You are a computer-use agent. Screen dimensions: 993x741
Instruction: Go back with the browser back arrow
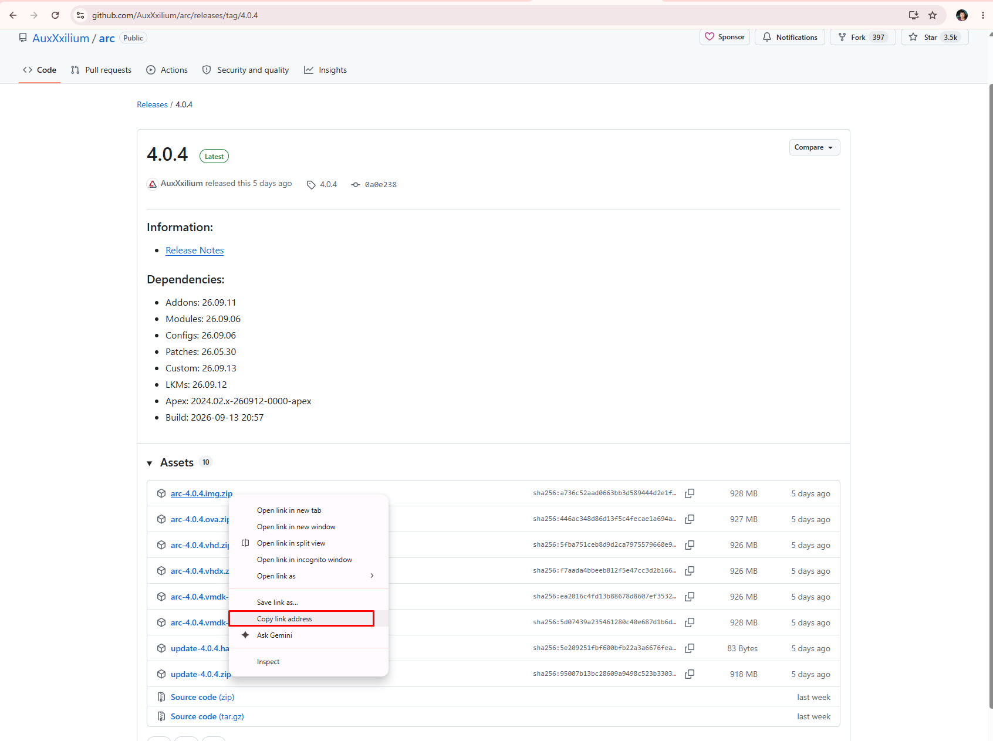coord(13,15)
